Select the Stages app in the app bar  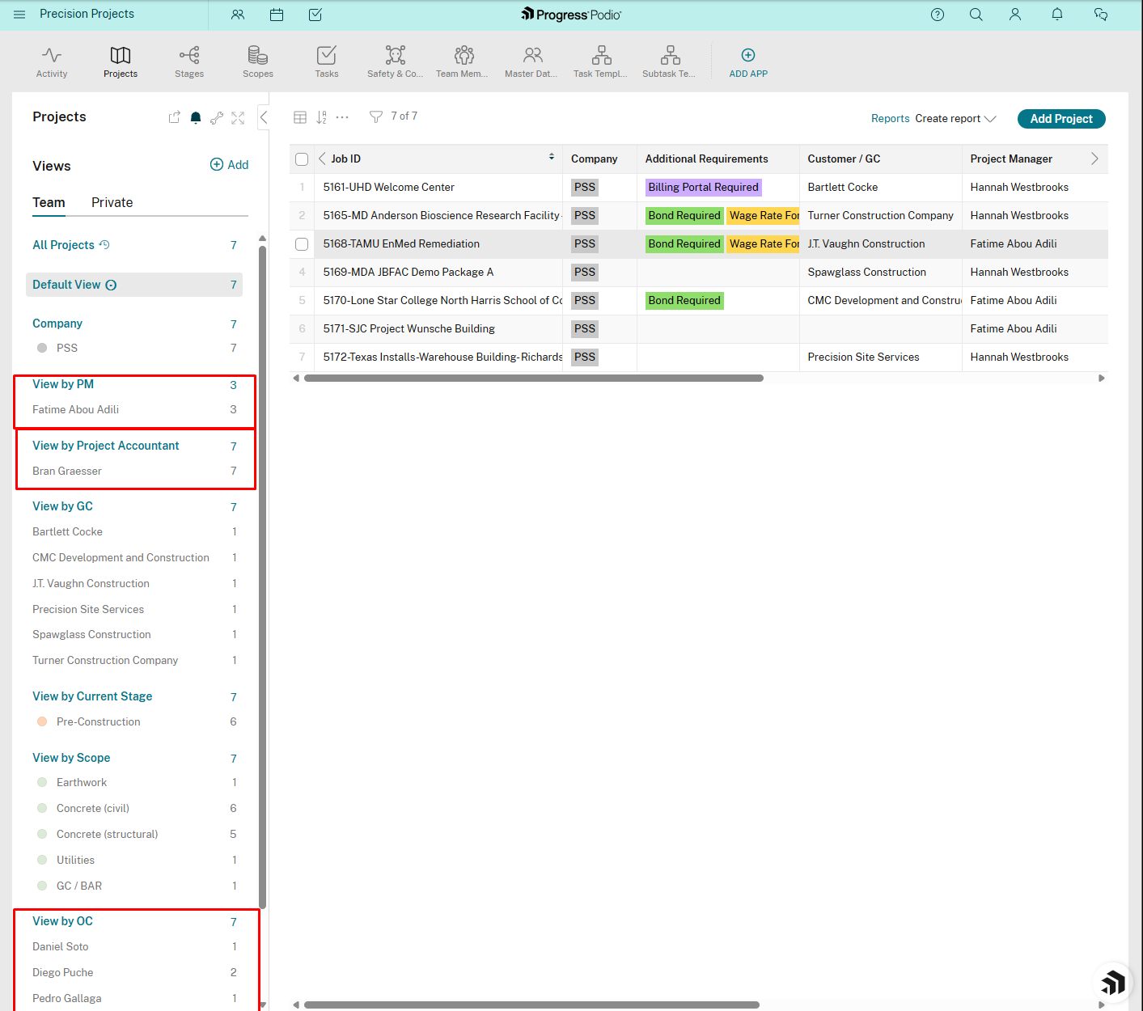click(x=188, y=55)
